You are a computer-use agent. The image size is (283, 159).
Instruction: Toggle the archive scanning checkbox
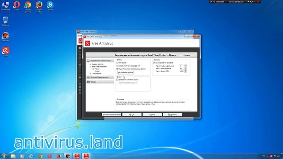pyautogui.click(x=154, y=63)
